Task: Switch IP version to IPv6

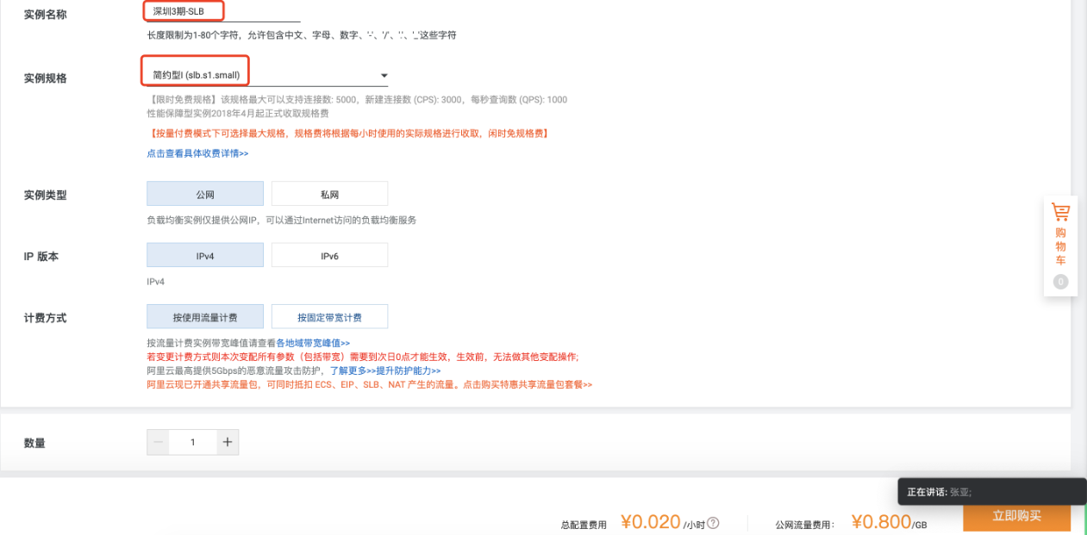Action: (329, 254)
